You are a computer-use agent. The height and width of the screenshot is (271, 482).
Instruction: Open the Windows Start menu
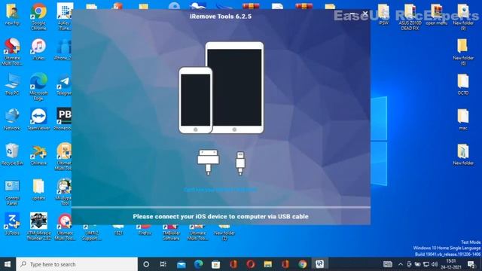pos(8,264)
